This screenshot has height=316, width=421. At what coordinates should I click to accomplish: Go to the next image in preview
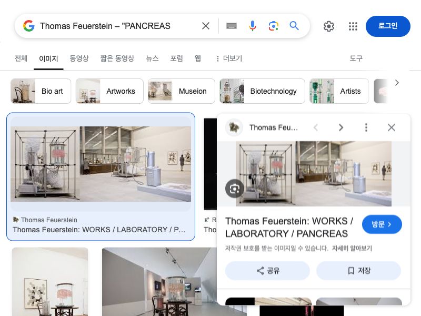(x=341, y=127)
